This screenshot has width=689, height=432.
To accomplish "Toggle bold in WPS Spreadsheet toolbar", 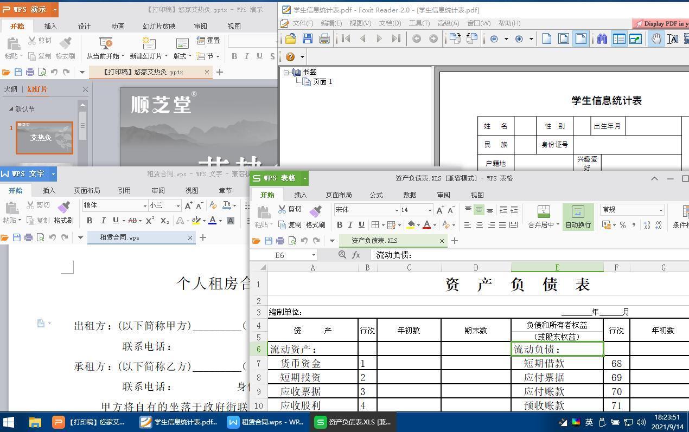I will (x=339, y=225).
